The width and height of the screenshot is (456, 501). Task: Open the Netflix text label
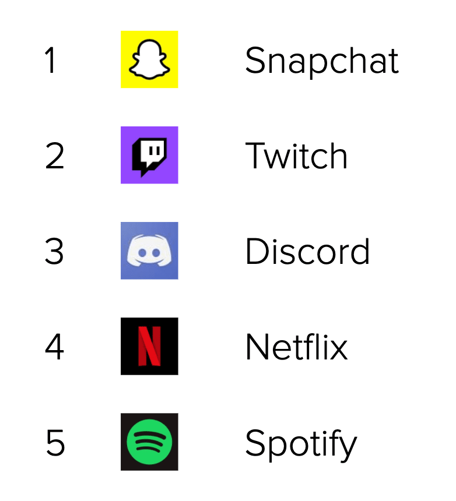click(296, 347)
